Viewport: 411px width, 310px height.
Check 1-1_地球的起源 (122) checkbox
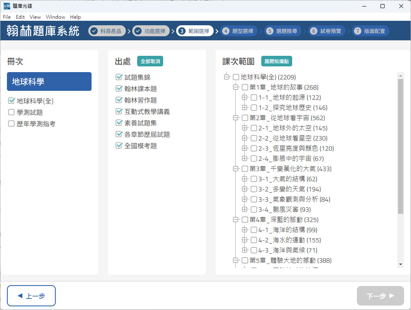(254, 97)
